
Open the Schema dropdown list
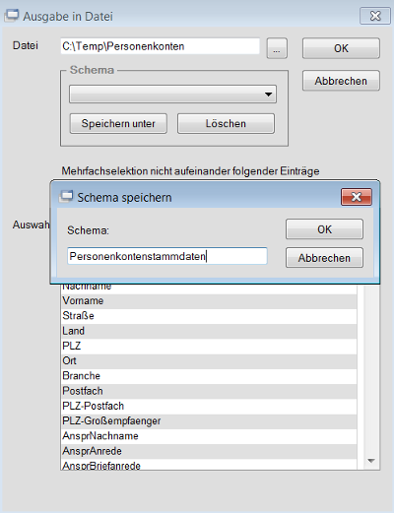click(x=172, y=95)
